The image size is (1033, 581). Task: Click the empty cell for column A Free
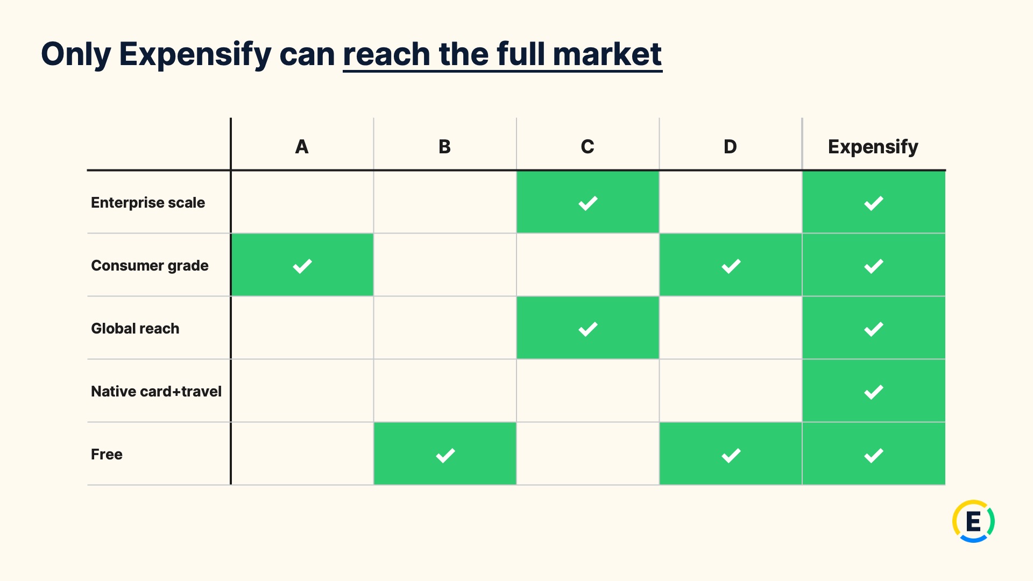[x=302, y=454]
